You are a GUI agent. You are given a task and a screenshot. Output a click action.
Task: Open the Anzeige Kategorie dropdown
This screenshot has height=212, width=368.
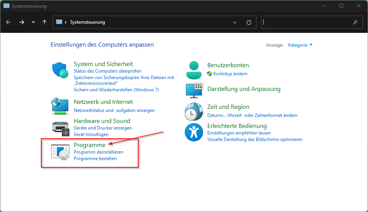pos(300,45)
